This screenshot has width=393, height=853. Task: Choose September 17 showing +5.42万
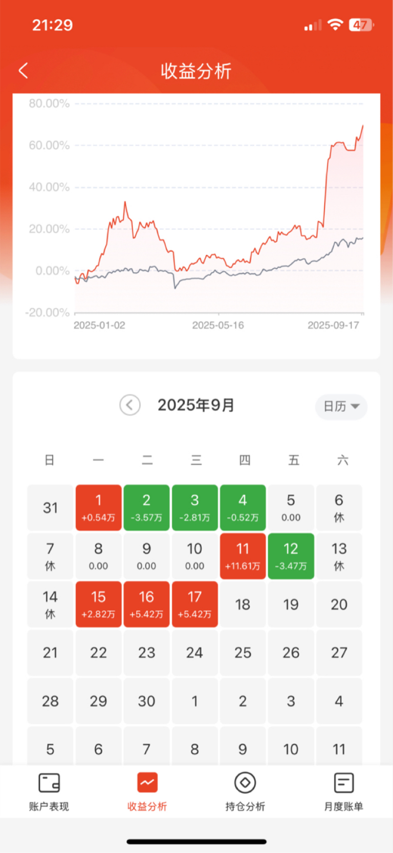[195, 604]
